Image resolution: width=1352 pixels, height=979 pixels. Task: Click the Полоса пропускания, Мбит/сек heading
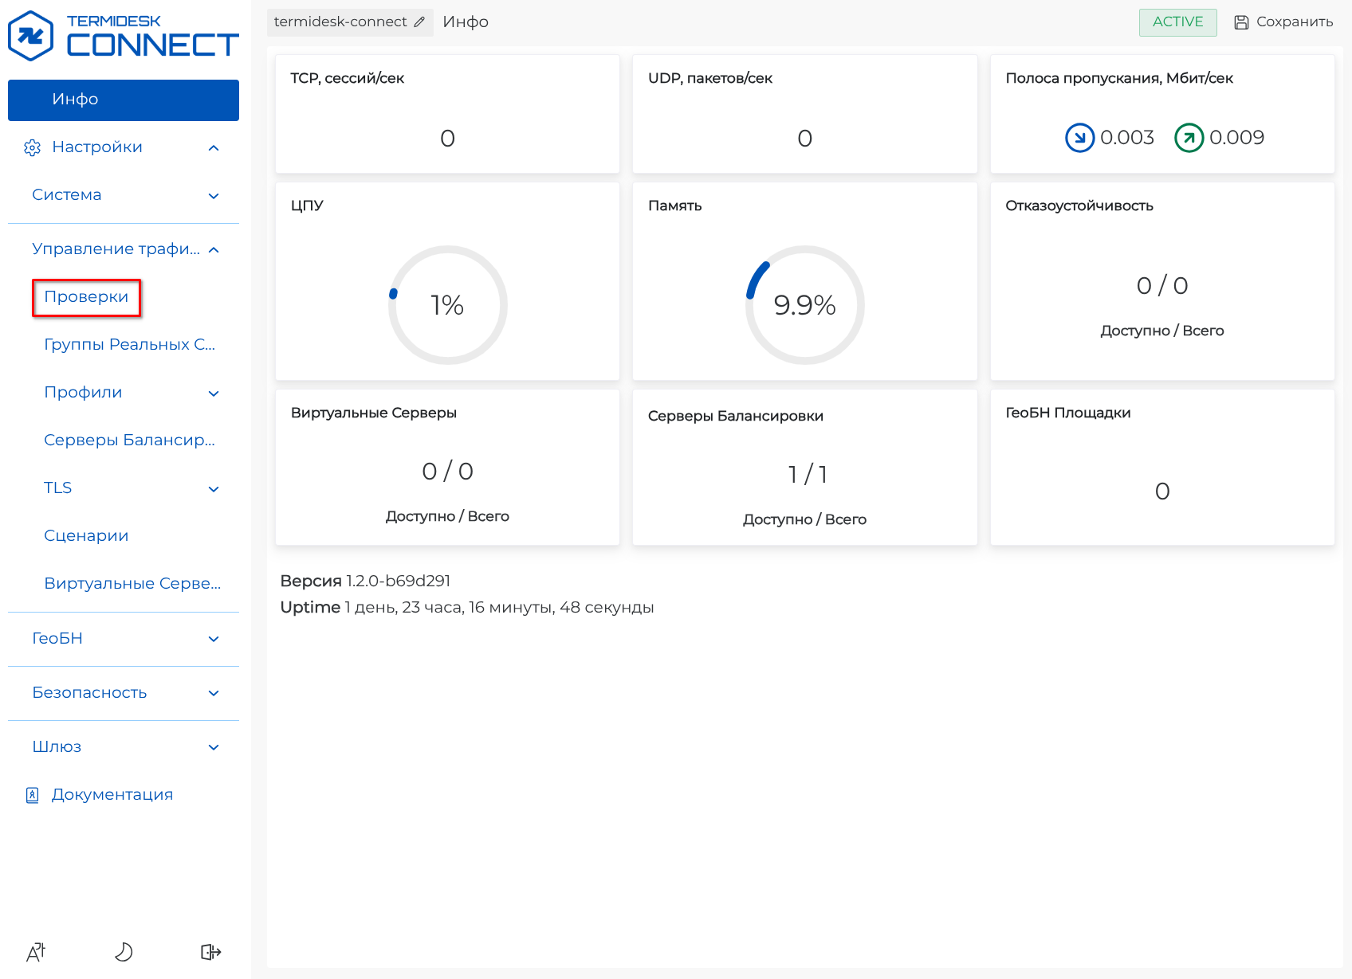pyautogui.click(x=1119, y=78)
